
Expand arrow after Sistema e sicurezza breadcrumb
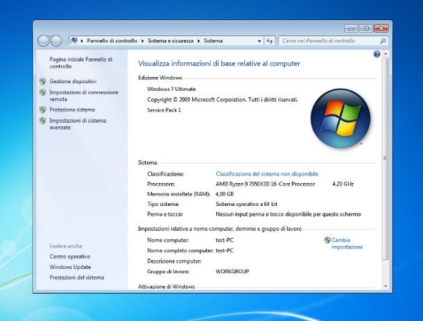pyautogui.click(x=198, y=41)
